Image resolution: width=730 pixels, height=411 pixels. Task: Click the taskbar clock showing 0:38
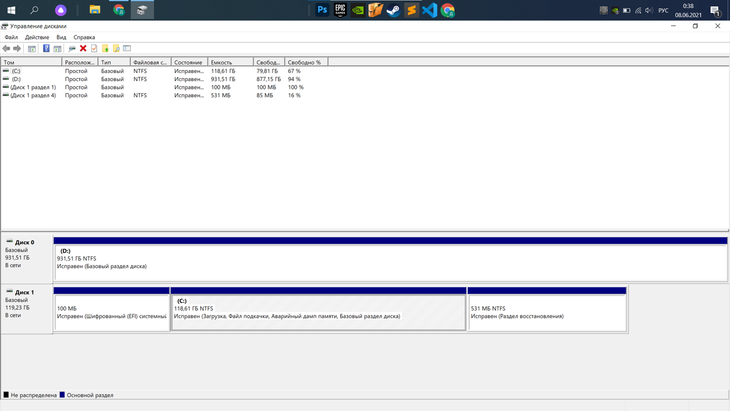pyautogui.click(x=688, y=10)
